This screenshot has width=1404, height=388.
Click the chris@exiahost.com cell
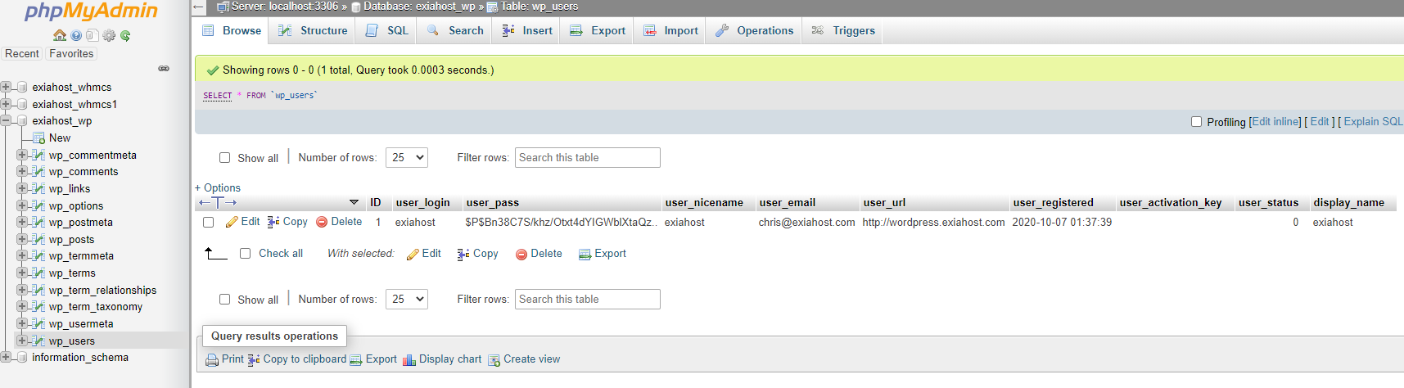tap(806, 222)
